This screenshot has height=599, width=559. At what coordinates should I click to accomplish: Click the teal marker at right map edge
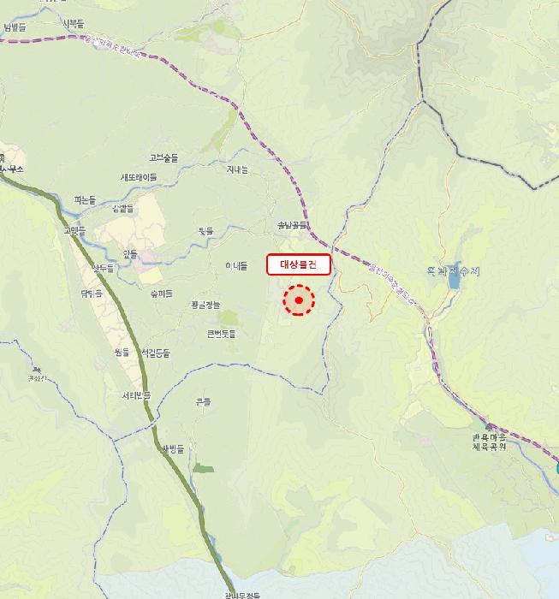557,467
